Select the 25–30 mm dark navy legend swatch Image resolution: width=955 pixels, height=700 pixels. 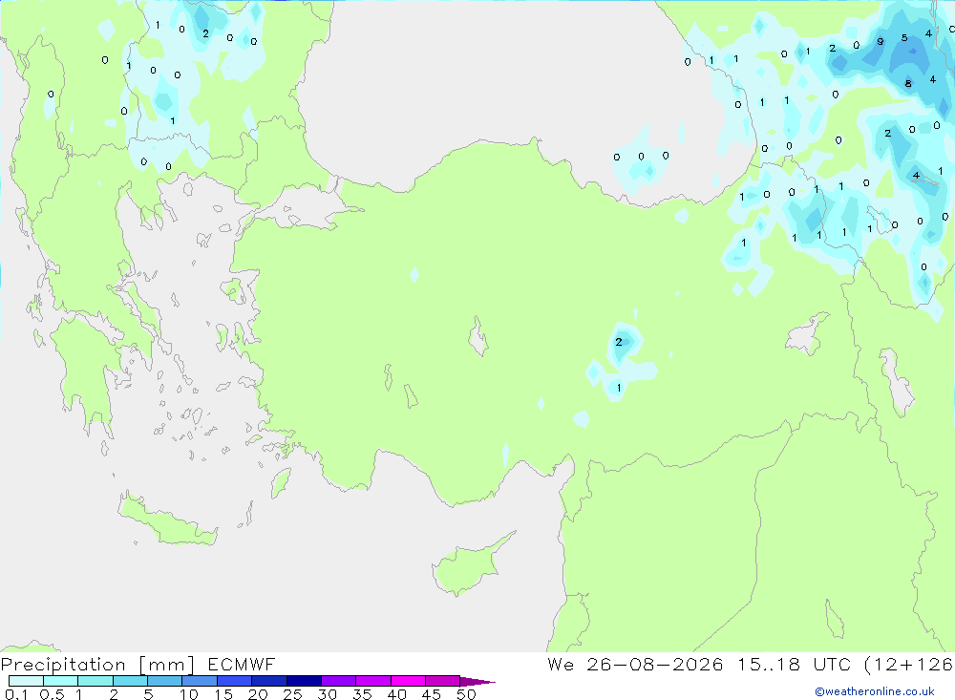pos(304,681)
